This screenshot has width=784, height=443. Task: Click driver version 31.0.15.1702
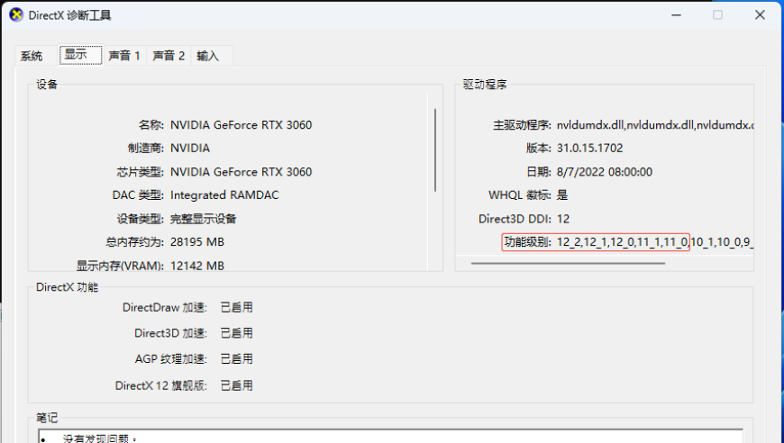(590, 149)
